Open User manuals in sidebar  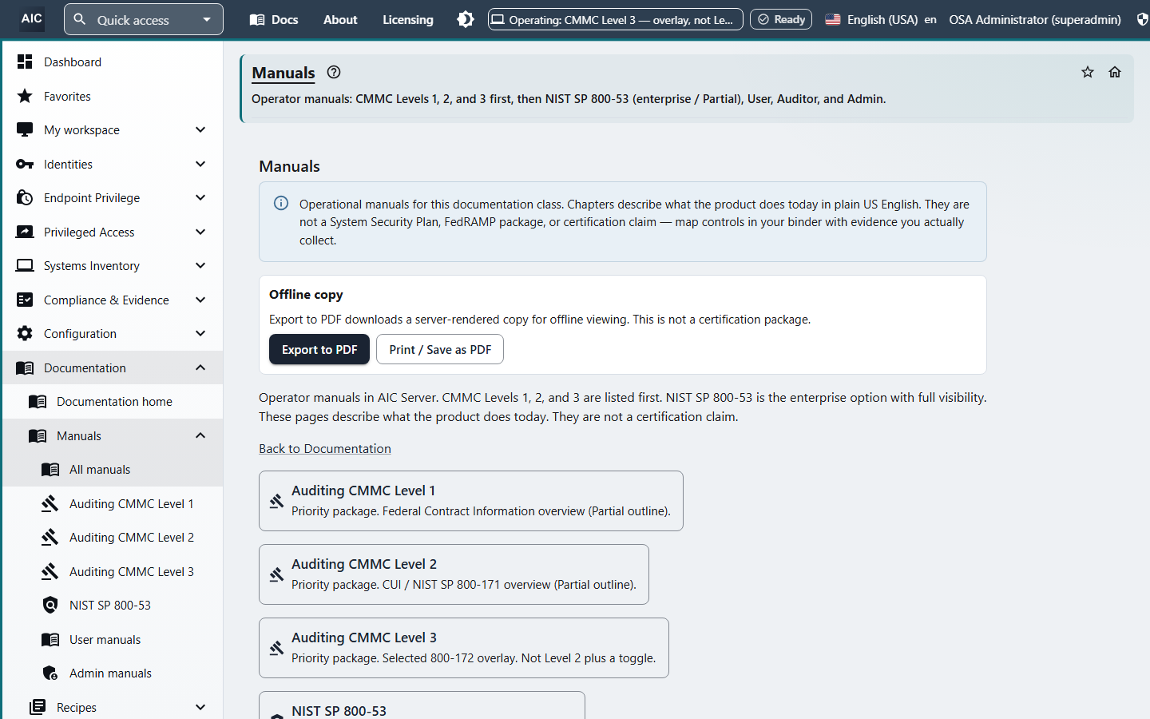[113, 640]
